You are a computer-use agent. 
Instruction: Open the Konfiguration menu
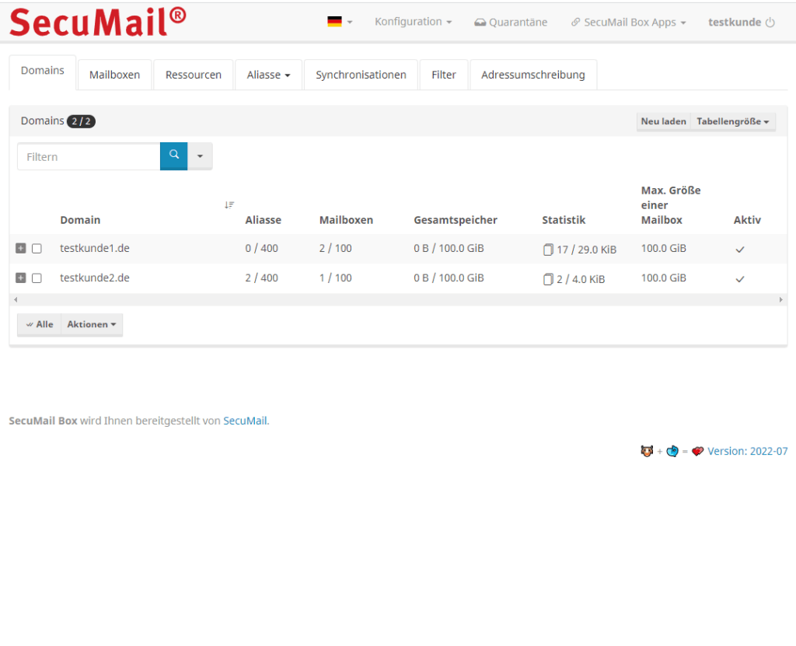(x=412, y=22)
